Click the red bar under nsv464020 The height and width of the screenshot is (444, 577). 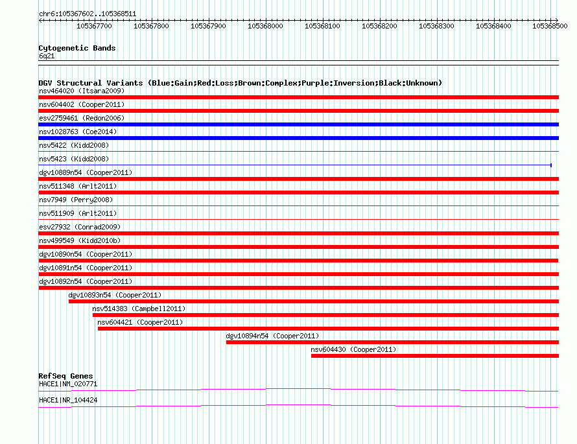(x=298, y=97)
